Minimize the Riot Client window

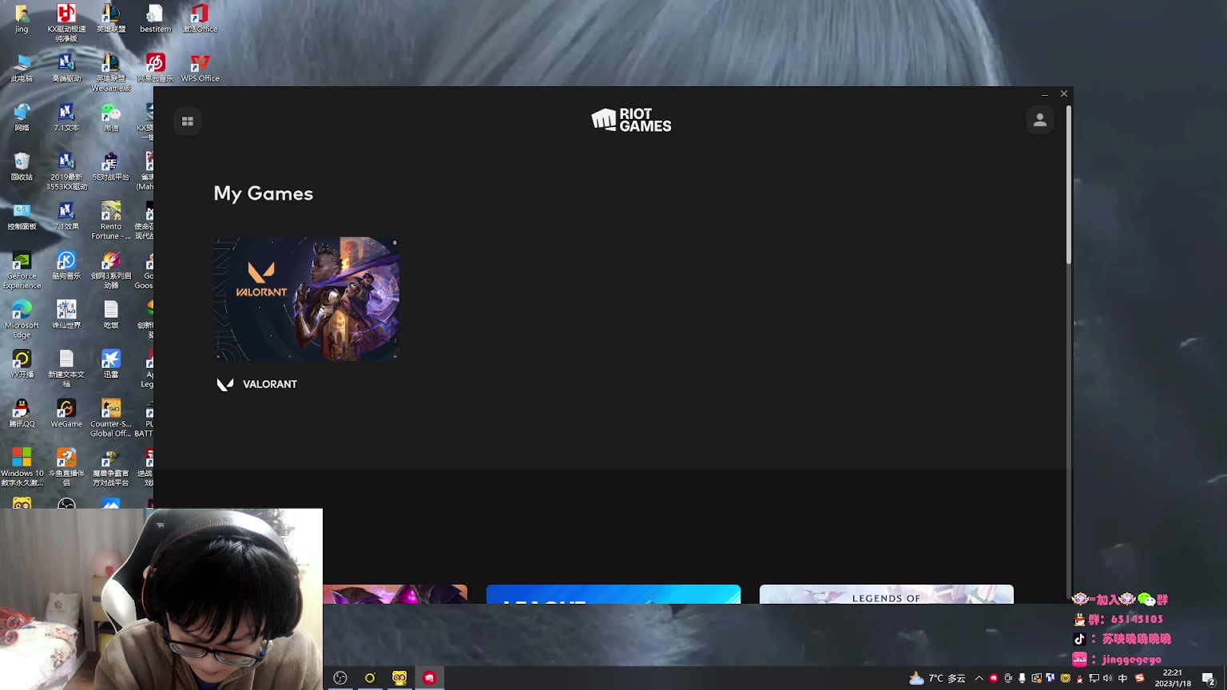point(1045,94)
